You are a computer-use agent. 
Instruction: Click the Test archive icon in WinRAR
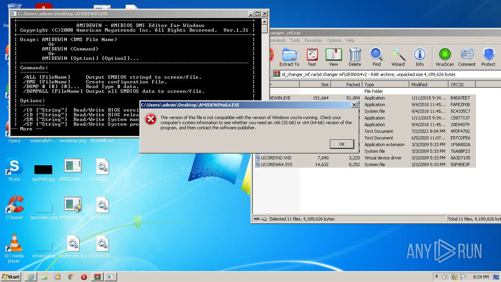(x=312, y=57)
